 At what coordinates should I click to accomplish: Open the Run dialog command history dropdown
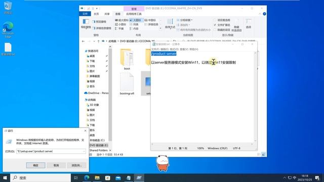click(84, 151)
